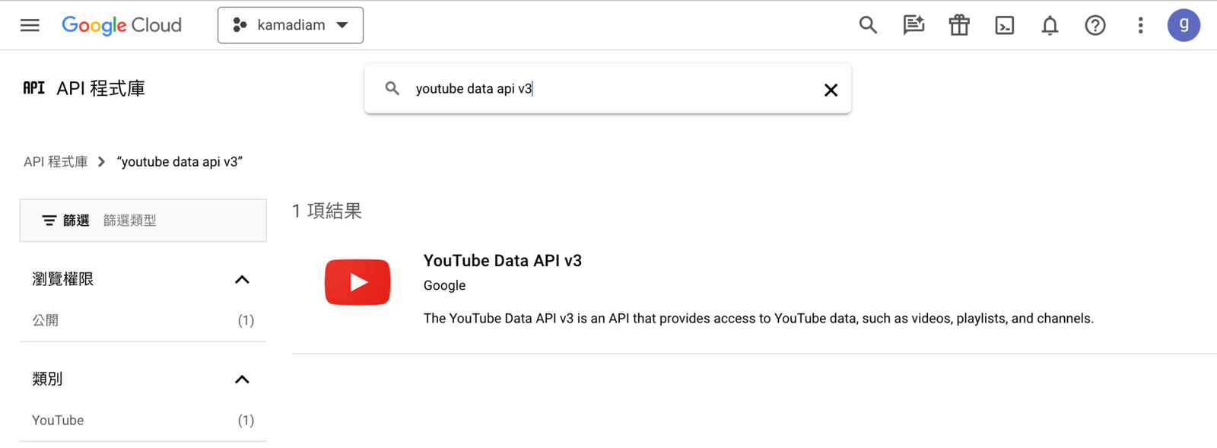Go to API 程式庫 breadcrumb link

tap(56, 162)
